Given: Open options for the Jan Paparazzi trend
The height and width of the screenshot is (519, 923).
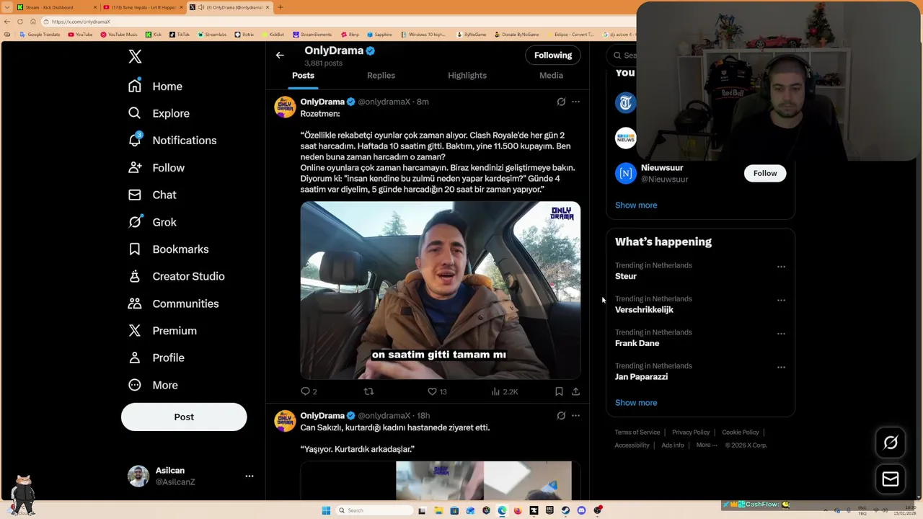Looking at the screenshot, I should coord(781,367).
